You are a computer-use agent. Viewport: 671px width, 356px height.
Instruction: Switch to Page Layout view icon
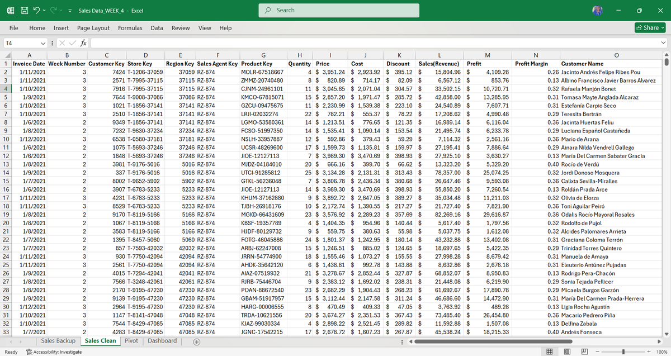coord(566,351)
